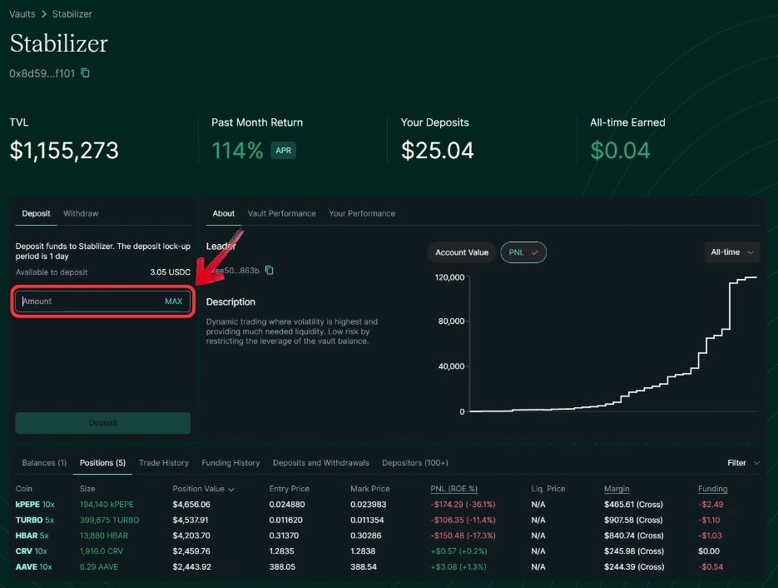
Task: Open the Trade History tab
Action: point(164,463)
